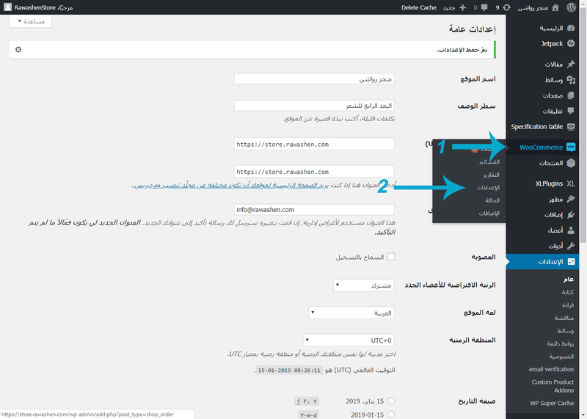Dismiss the settings saved notice
The width and height of the screenshot is (587, 419).
pos(18,49)
